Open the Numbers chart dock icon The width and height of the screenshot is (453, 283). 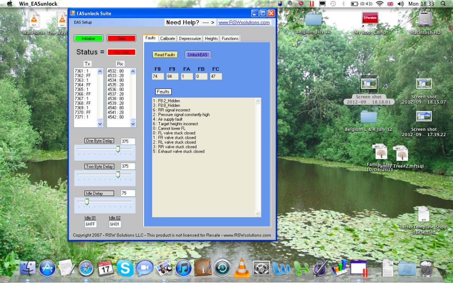[x=339, y=268]
